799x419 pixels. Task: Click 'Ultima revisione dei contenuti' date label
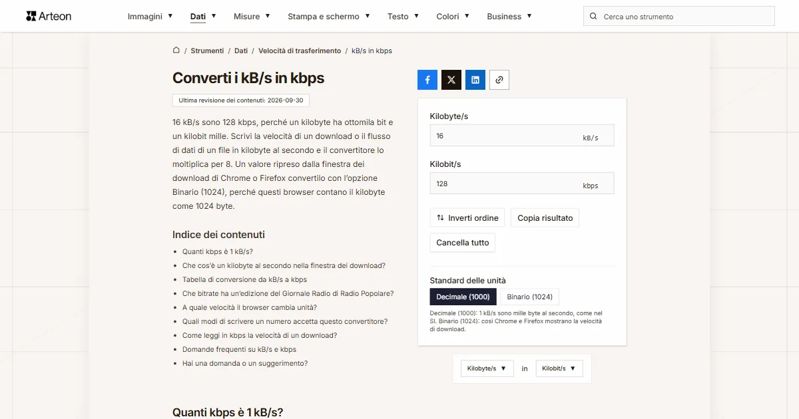pos(241,100)
